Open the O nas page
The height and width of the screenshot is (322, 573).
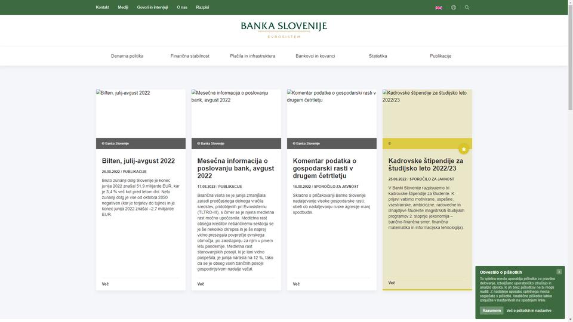(x=182, y=7)
